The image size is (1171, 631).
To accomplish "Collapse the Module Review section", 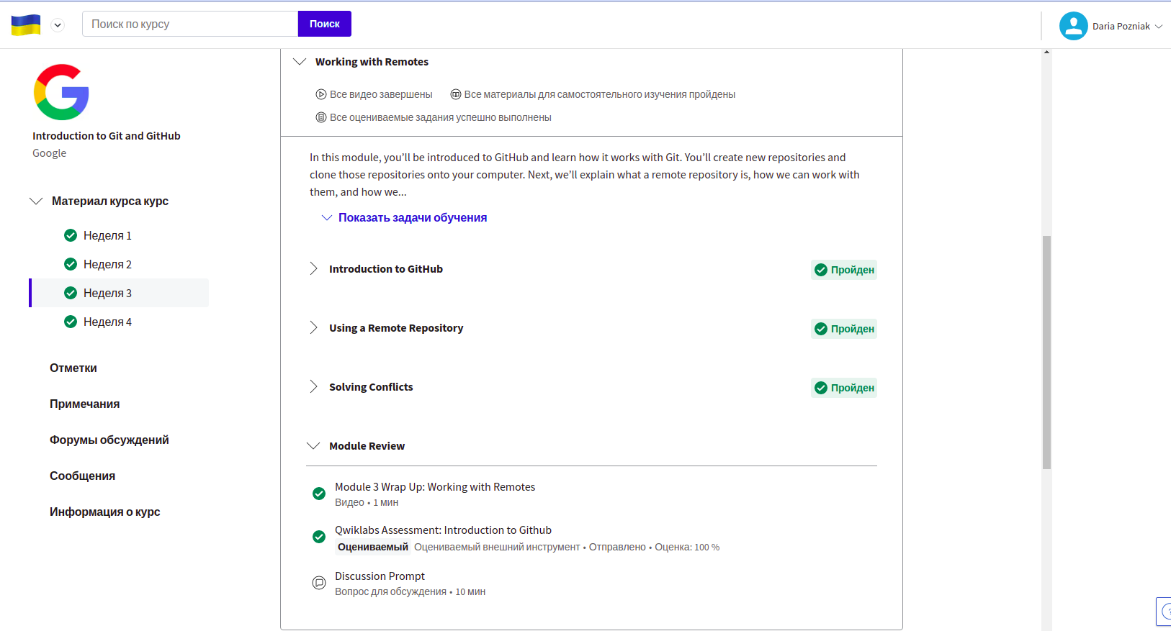I will click(313, 446).
